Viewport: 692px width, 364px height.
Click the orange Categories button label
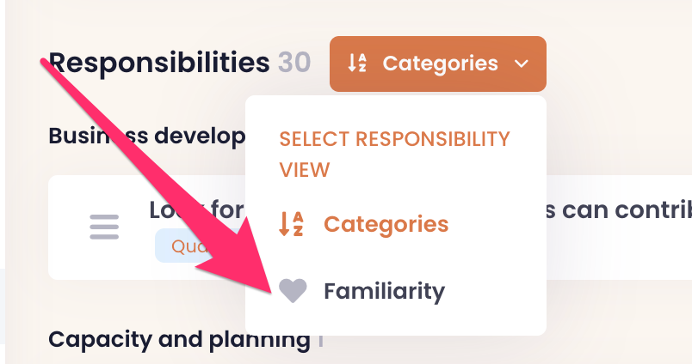coord(440,64)
